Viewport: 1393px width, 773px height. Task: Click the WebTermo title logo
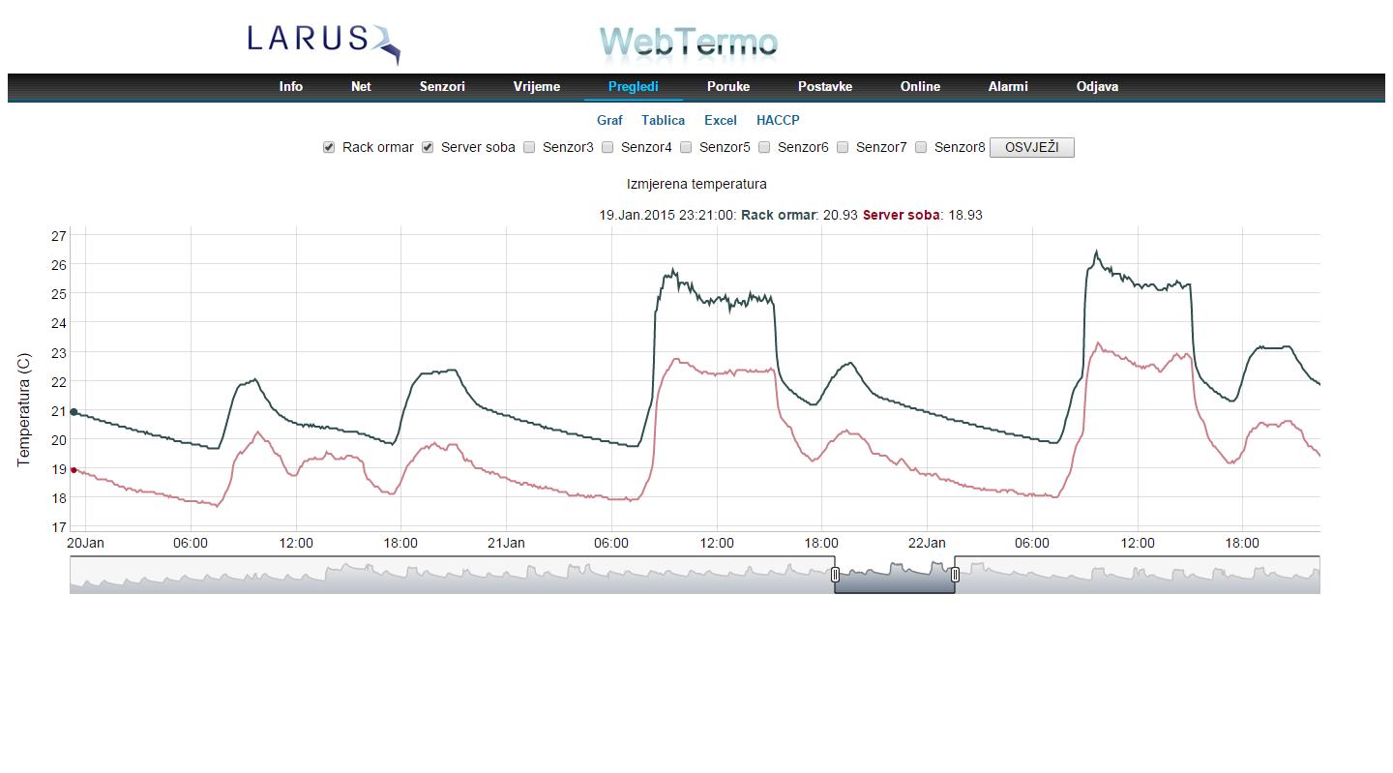click(688, 43)
